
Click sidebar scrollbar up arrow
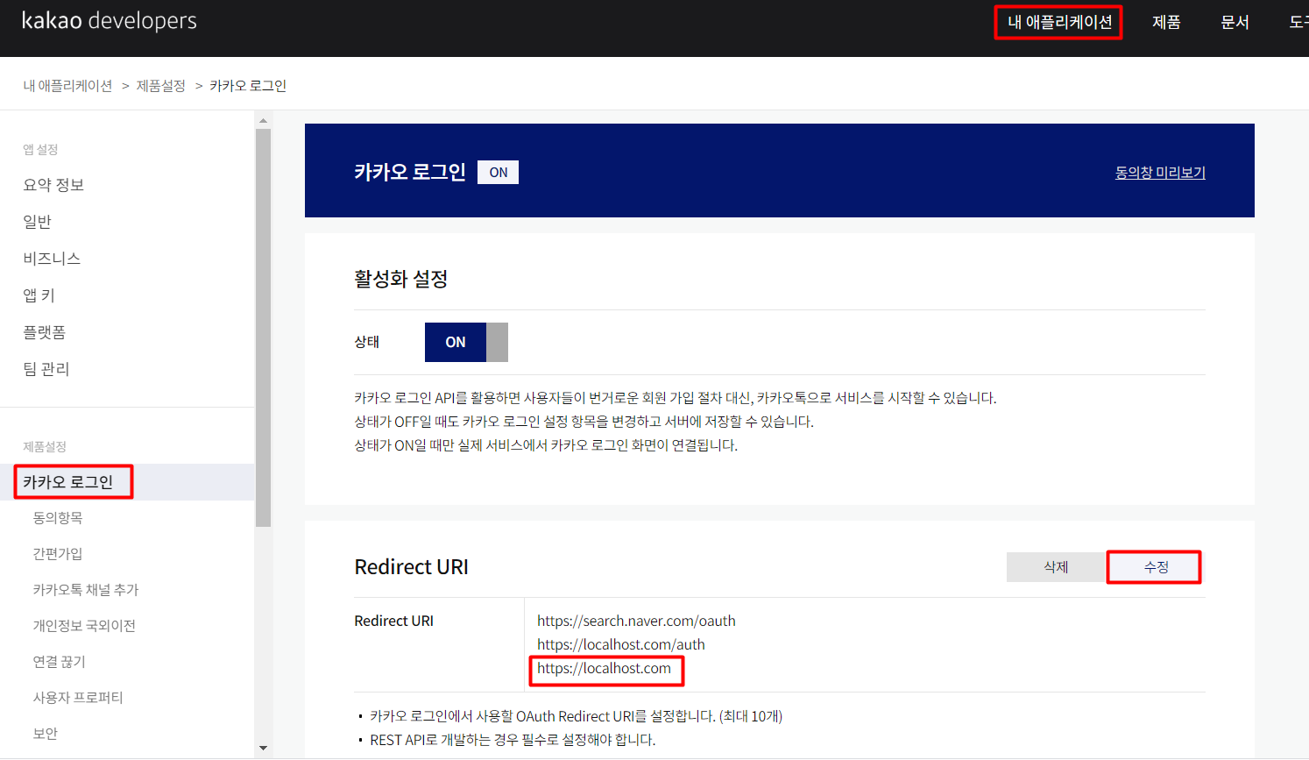(x=263, y=120)
